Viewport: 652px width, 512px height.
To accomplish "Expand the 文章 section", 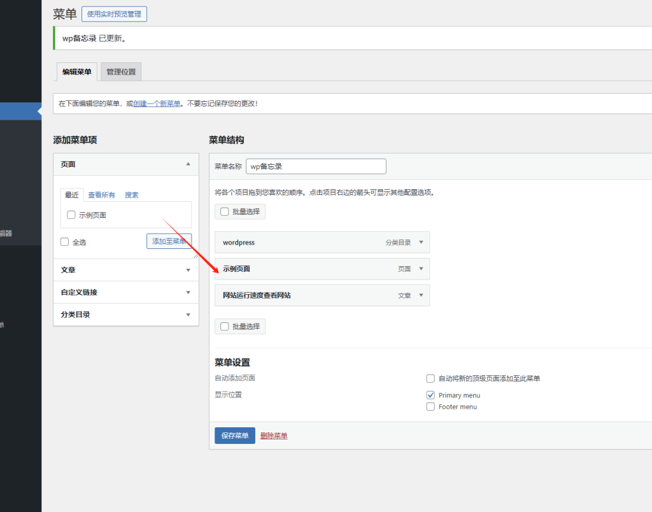I will [x=188, y=270].
